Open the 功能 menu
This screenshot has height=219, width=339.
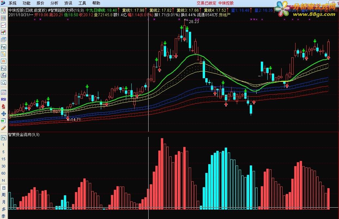[x=26, y=3]
